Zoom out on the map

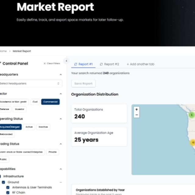pyautogui.click(x=136, y=115)
